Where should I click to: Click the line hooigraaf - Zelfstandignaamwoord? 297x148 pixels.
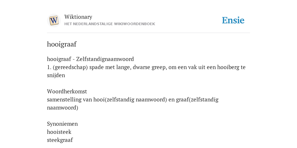click(90, 59)
